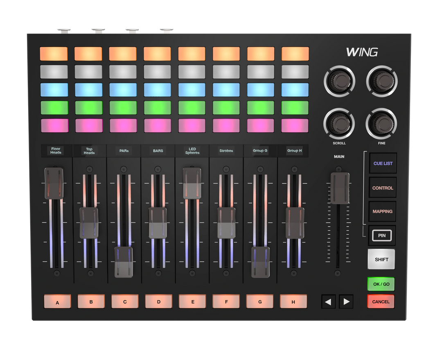Viewport: 442px width, 344px height.
Task: Click the Top Heads fader handle
Action: pos(89,223)
